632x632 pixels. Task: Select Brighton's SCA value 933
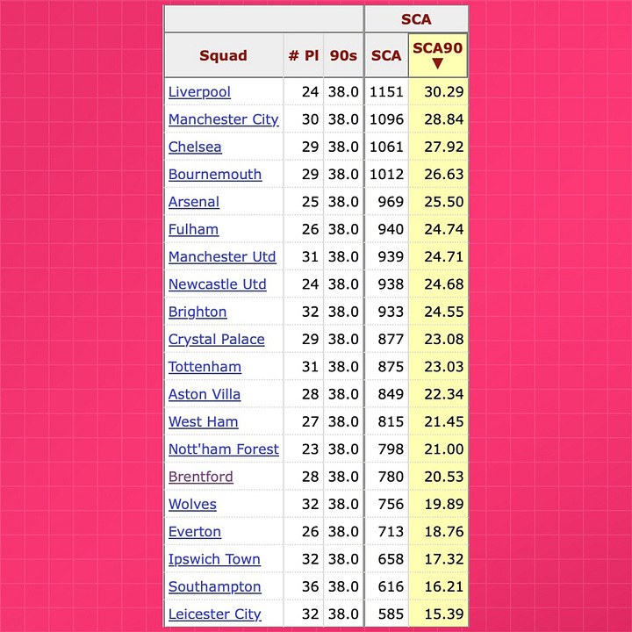pos(391,312)
